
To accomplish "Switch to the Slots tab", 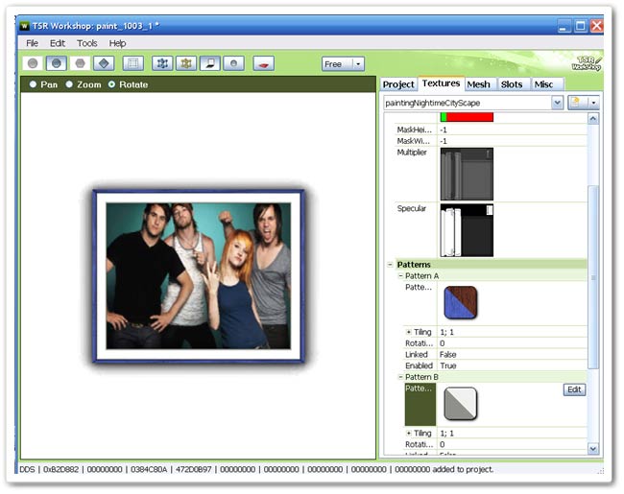I will [512, 84].
